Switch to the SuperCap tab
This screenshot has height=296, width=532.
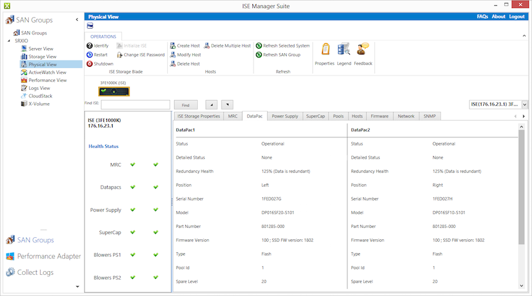[x=315, y=116]
